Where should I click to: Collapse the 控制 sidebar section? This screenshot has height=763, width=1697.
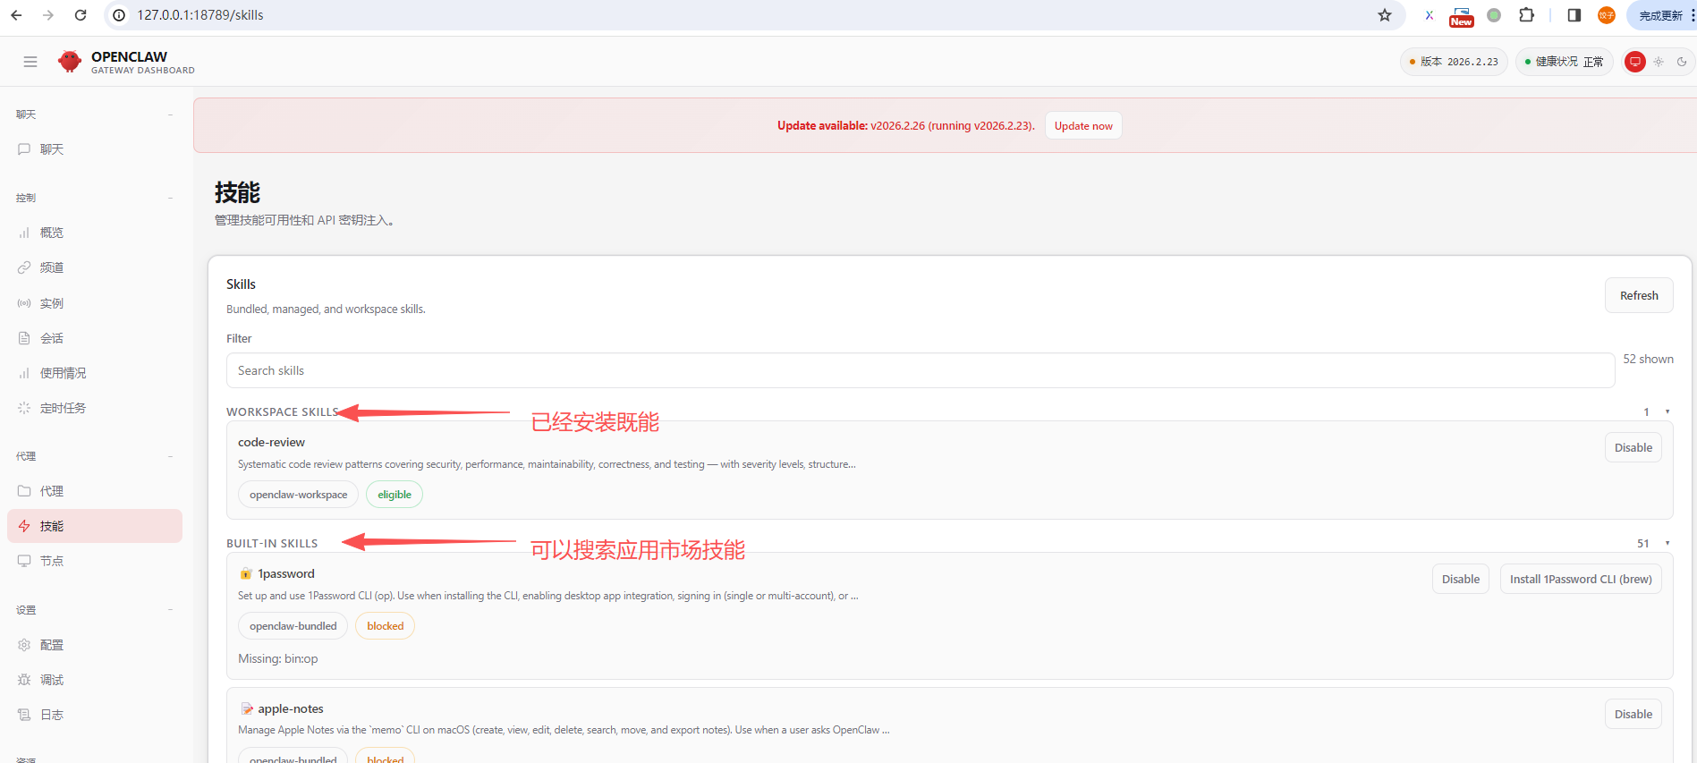(170, 198)
